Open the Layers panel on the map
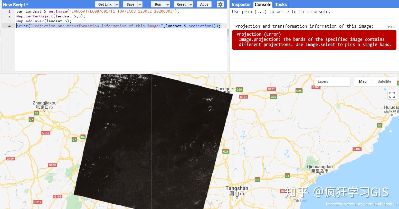 point(323,81)
